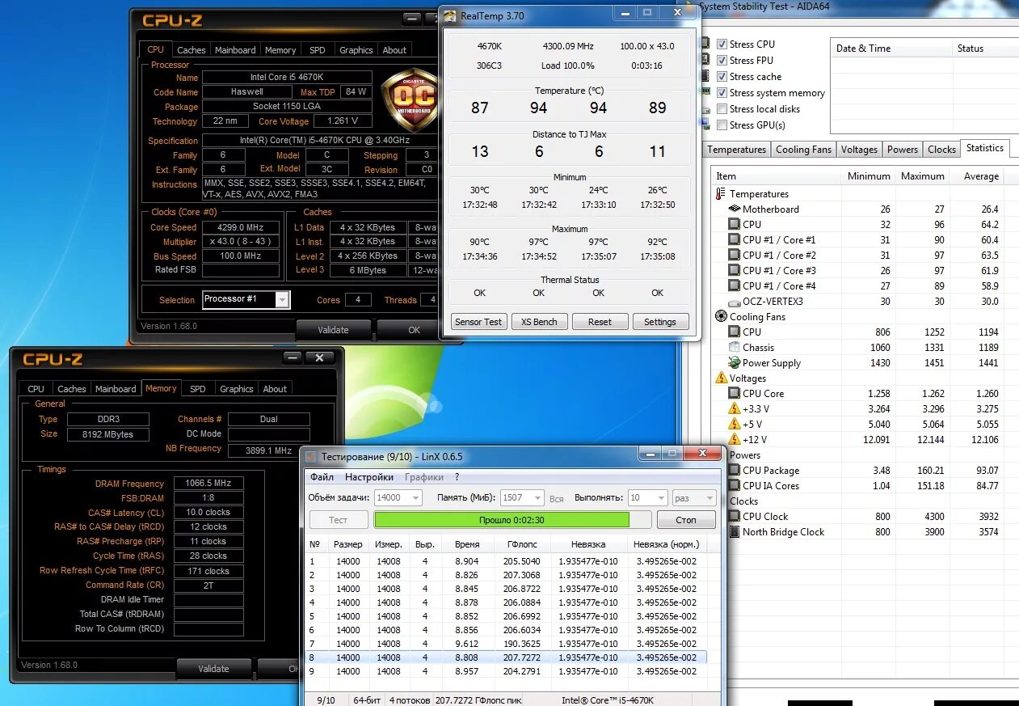Open the Выполнять count dropdown showing 10
Screen dimensions: 1019x706
click(x=660, y=498)
